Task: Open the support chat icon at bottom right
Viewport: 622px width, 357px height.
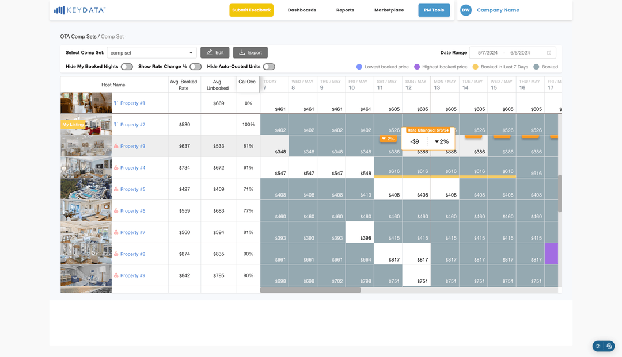Action: (609, 346)
